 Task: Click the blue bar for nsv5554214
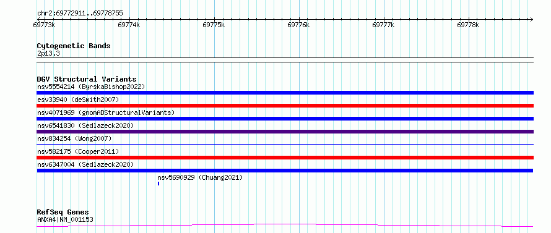coord(285,93)
